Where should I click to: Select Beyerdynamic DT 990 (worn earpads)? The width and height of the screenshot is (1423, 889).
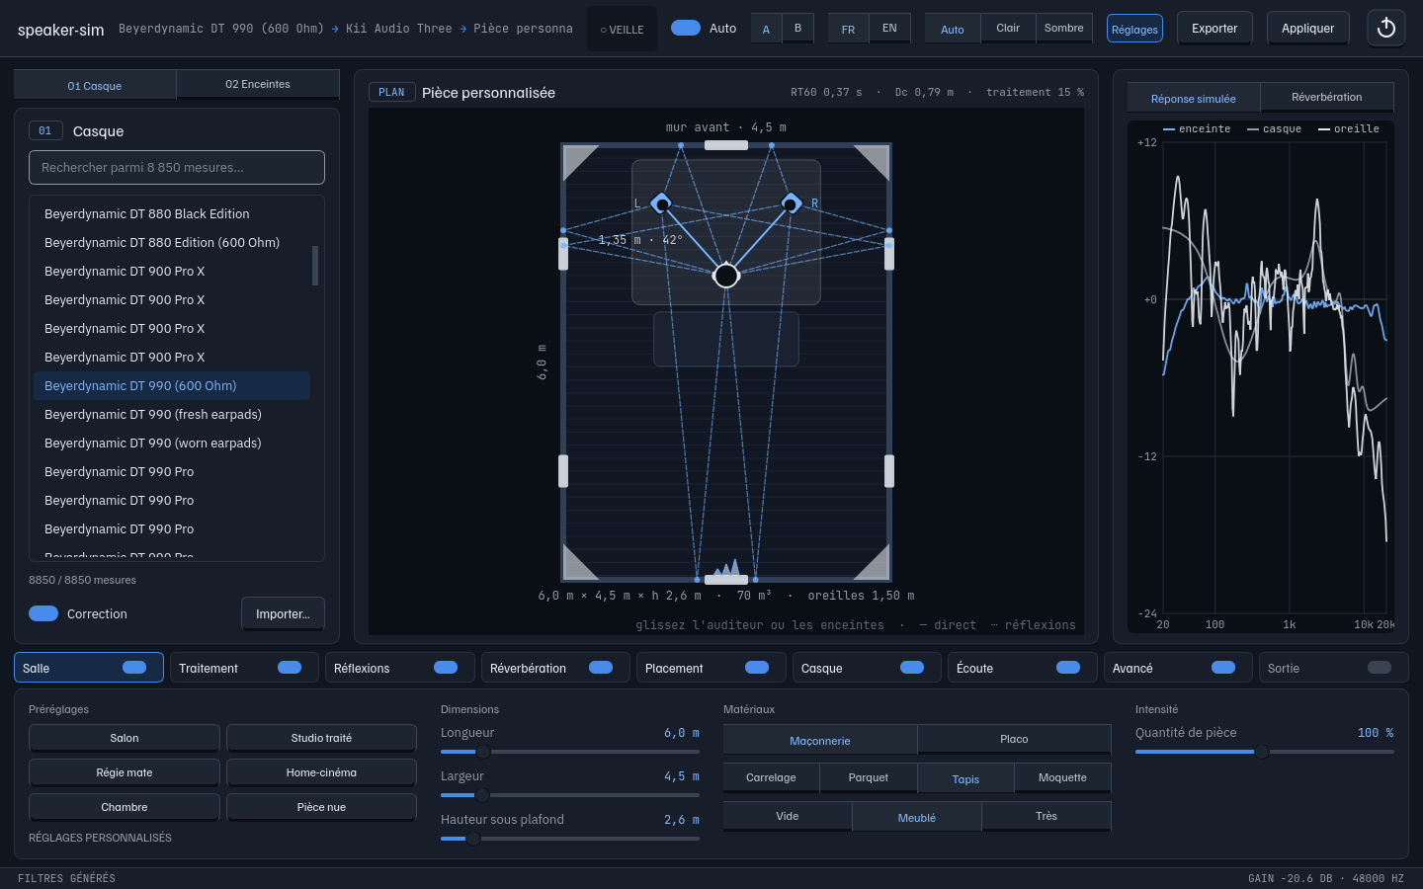(x=172, y=443)
